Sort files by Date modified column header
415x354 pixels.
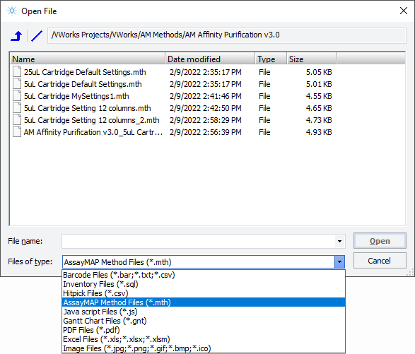coord(210,59)
